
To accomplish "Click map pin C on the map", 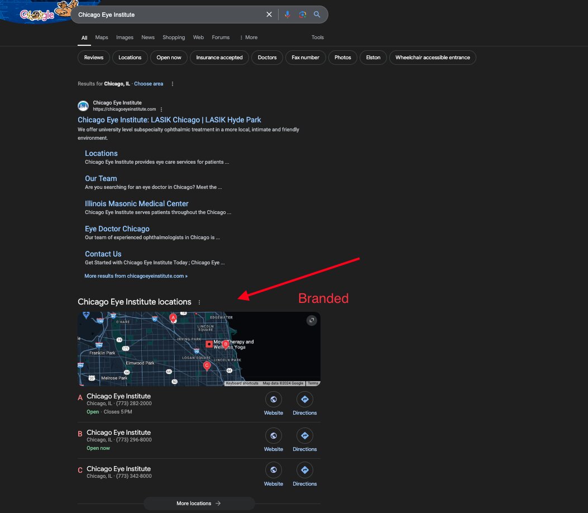I will [207, 366].
